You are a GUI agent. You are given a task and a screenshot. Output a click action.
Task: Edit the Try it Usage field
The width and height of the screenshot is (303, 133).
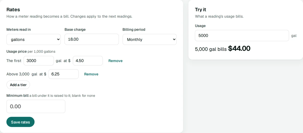click(242, 36)
